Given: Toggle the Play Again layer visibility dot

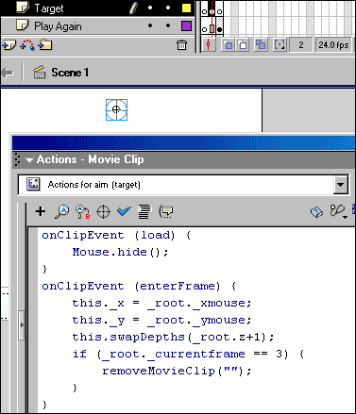Looking at the screenshot, I should click(150, 25).
